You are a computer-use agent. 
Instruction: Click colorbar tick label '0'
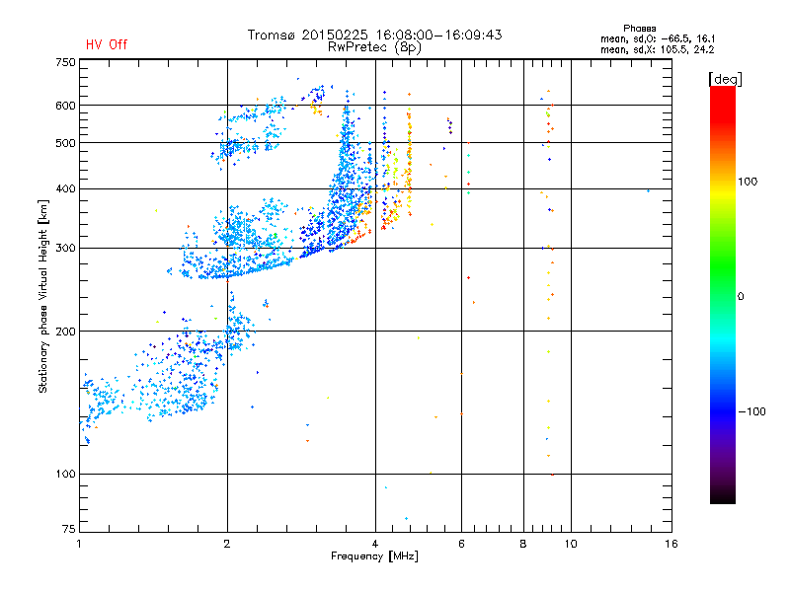(741, 297)
